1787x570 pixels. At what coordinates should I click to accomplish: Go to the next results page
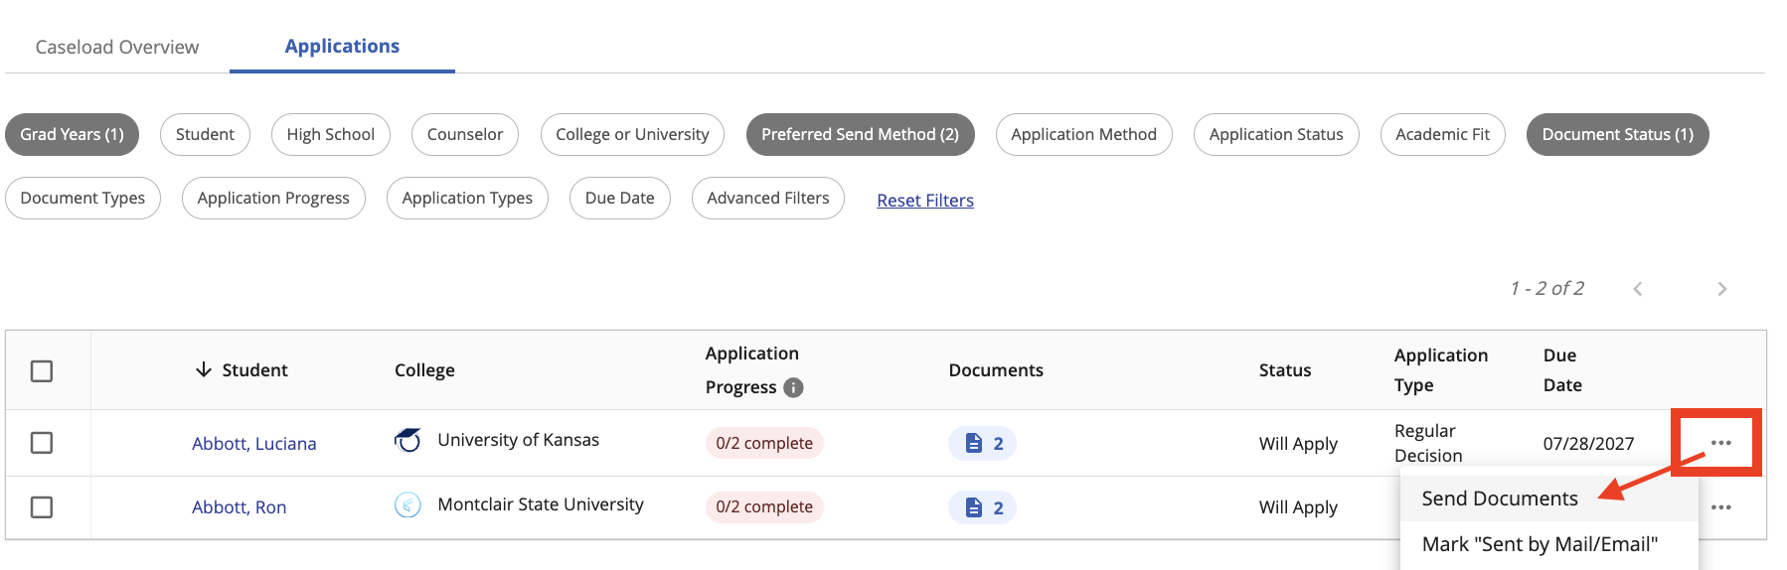(1721, 289)
